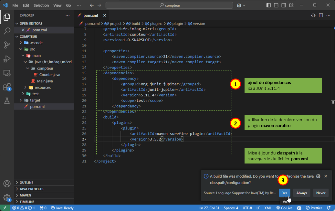This screenshot has width=335, height=211.
Task: Open the Run and Debug view
Action: pyautogui.click(x=7, y=59)
